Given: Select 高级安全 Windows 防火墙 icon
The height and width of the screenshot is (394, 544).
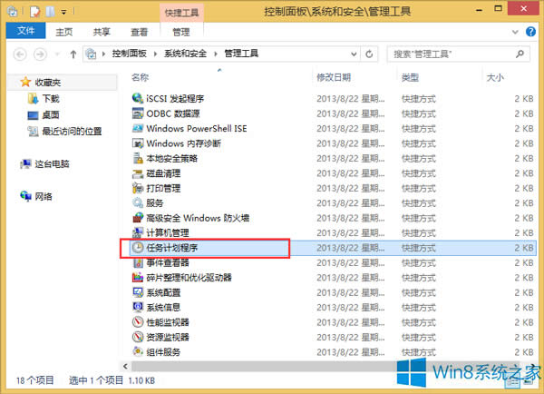Looking at the screenshot, I should coord(138,218).
